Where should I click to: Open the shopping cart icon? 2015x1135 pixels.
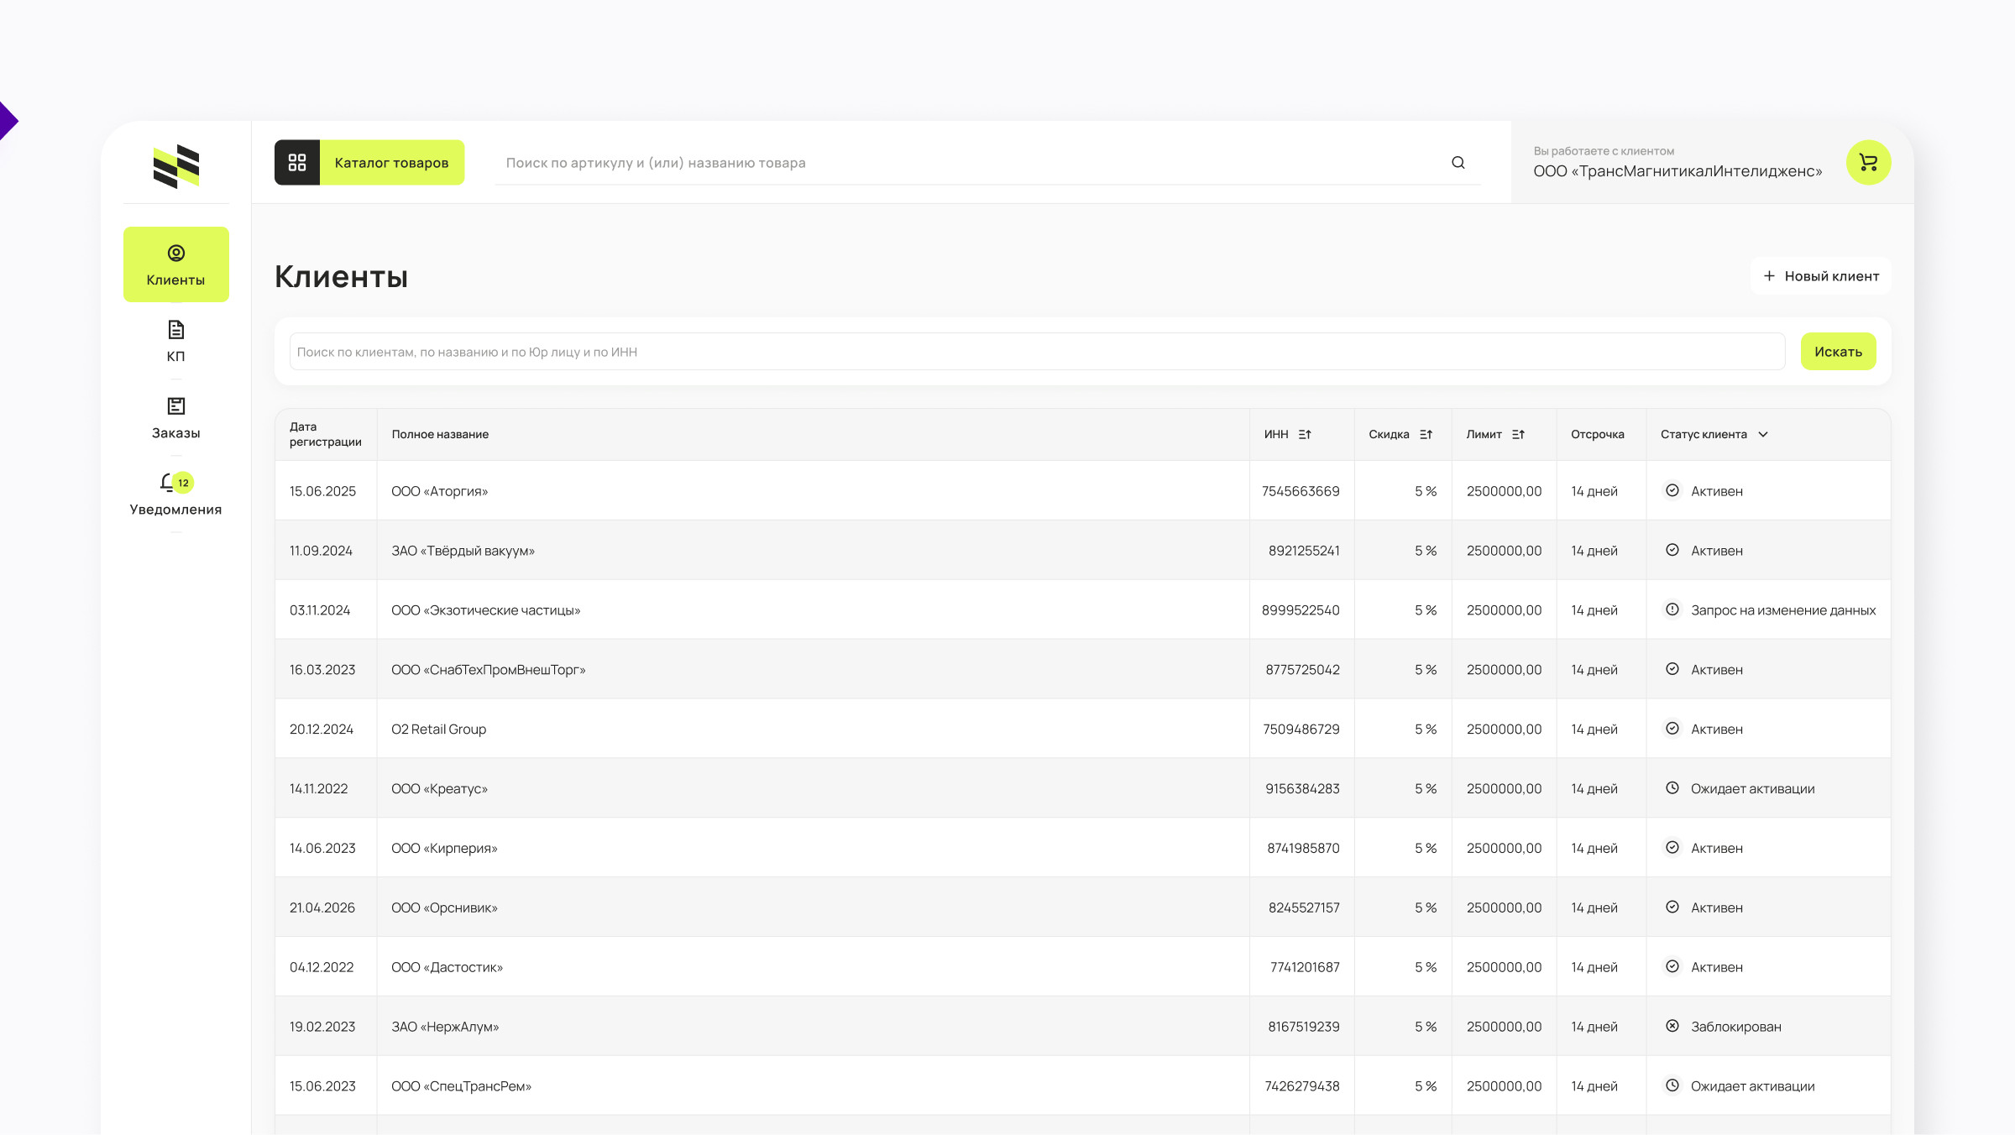(1868, 162)
